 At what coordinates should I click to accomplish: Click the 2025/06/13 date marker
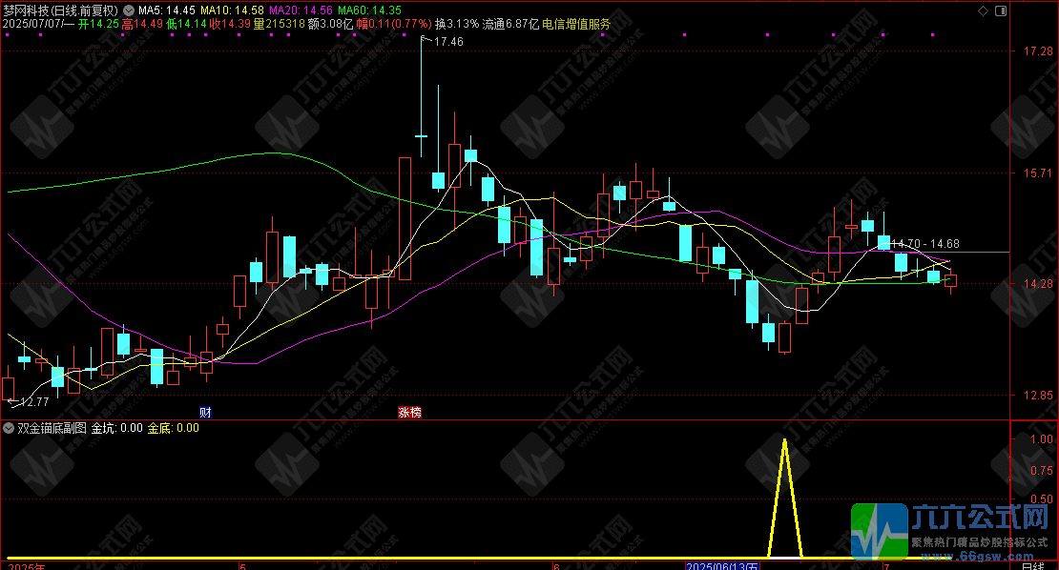(x=722, y=565)
